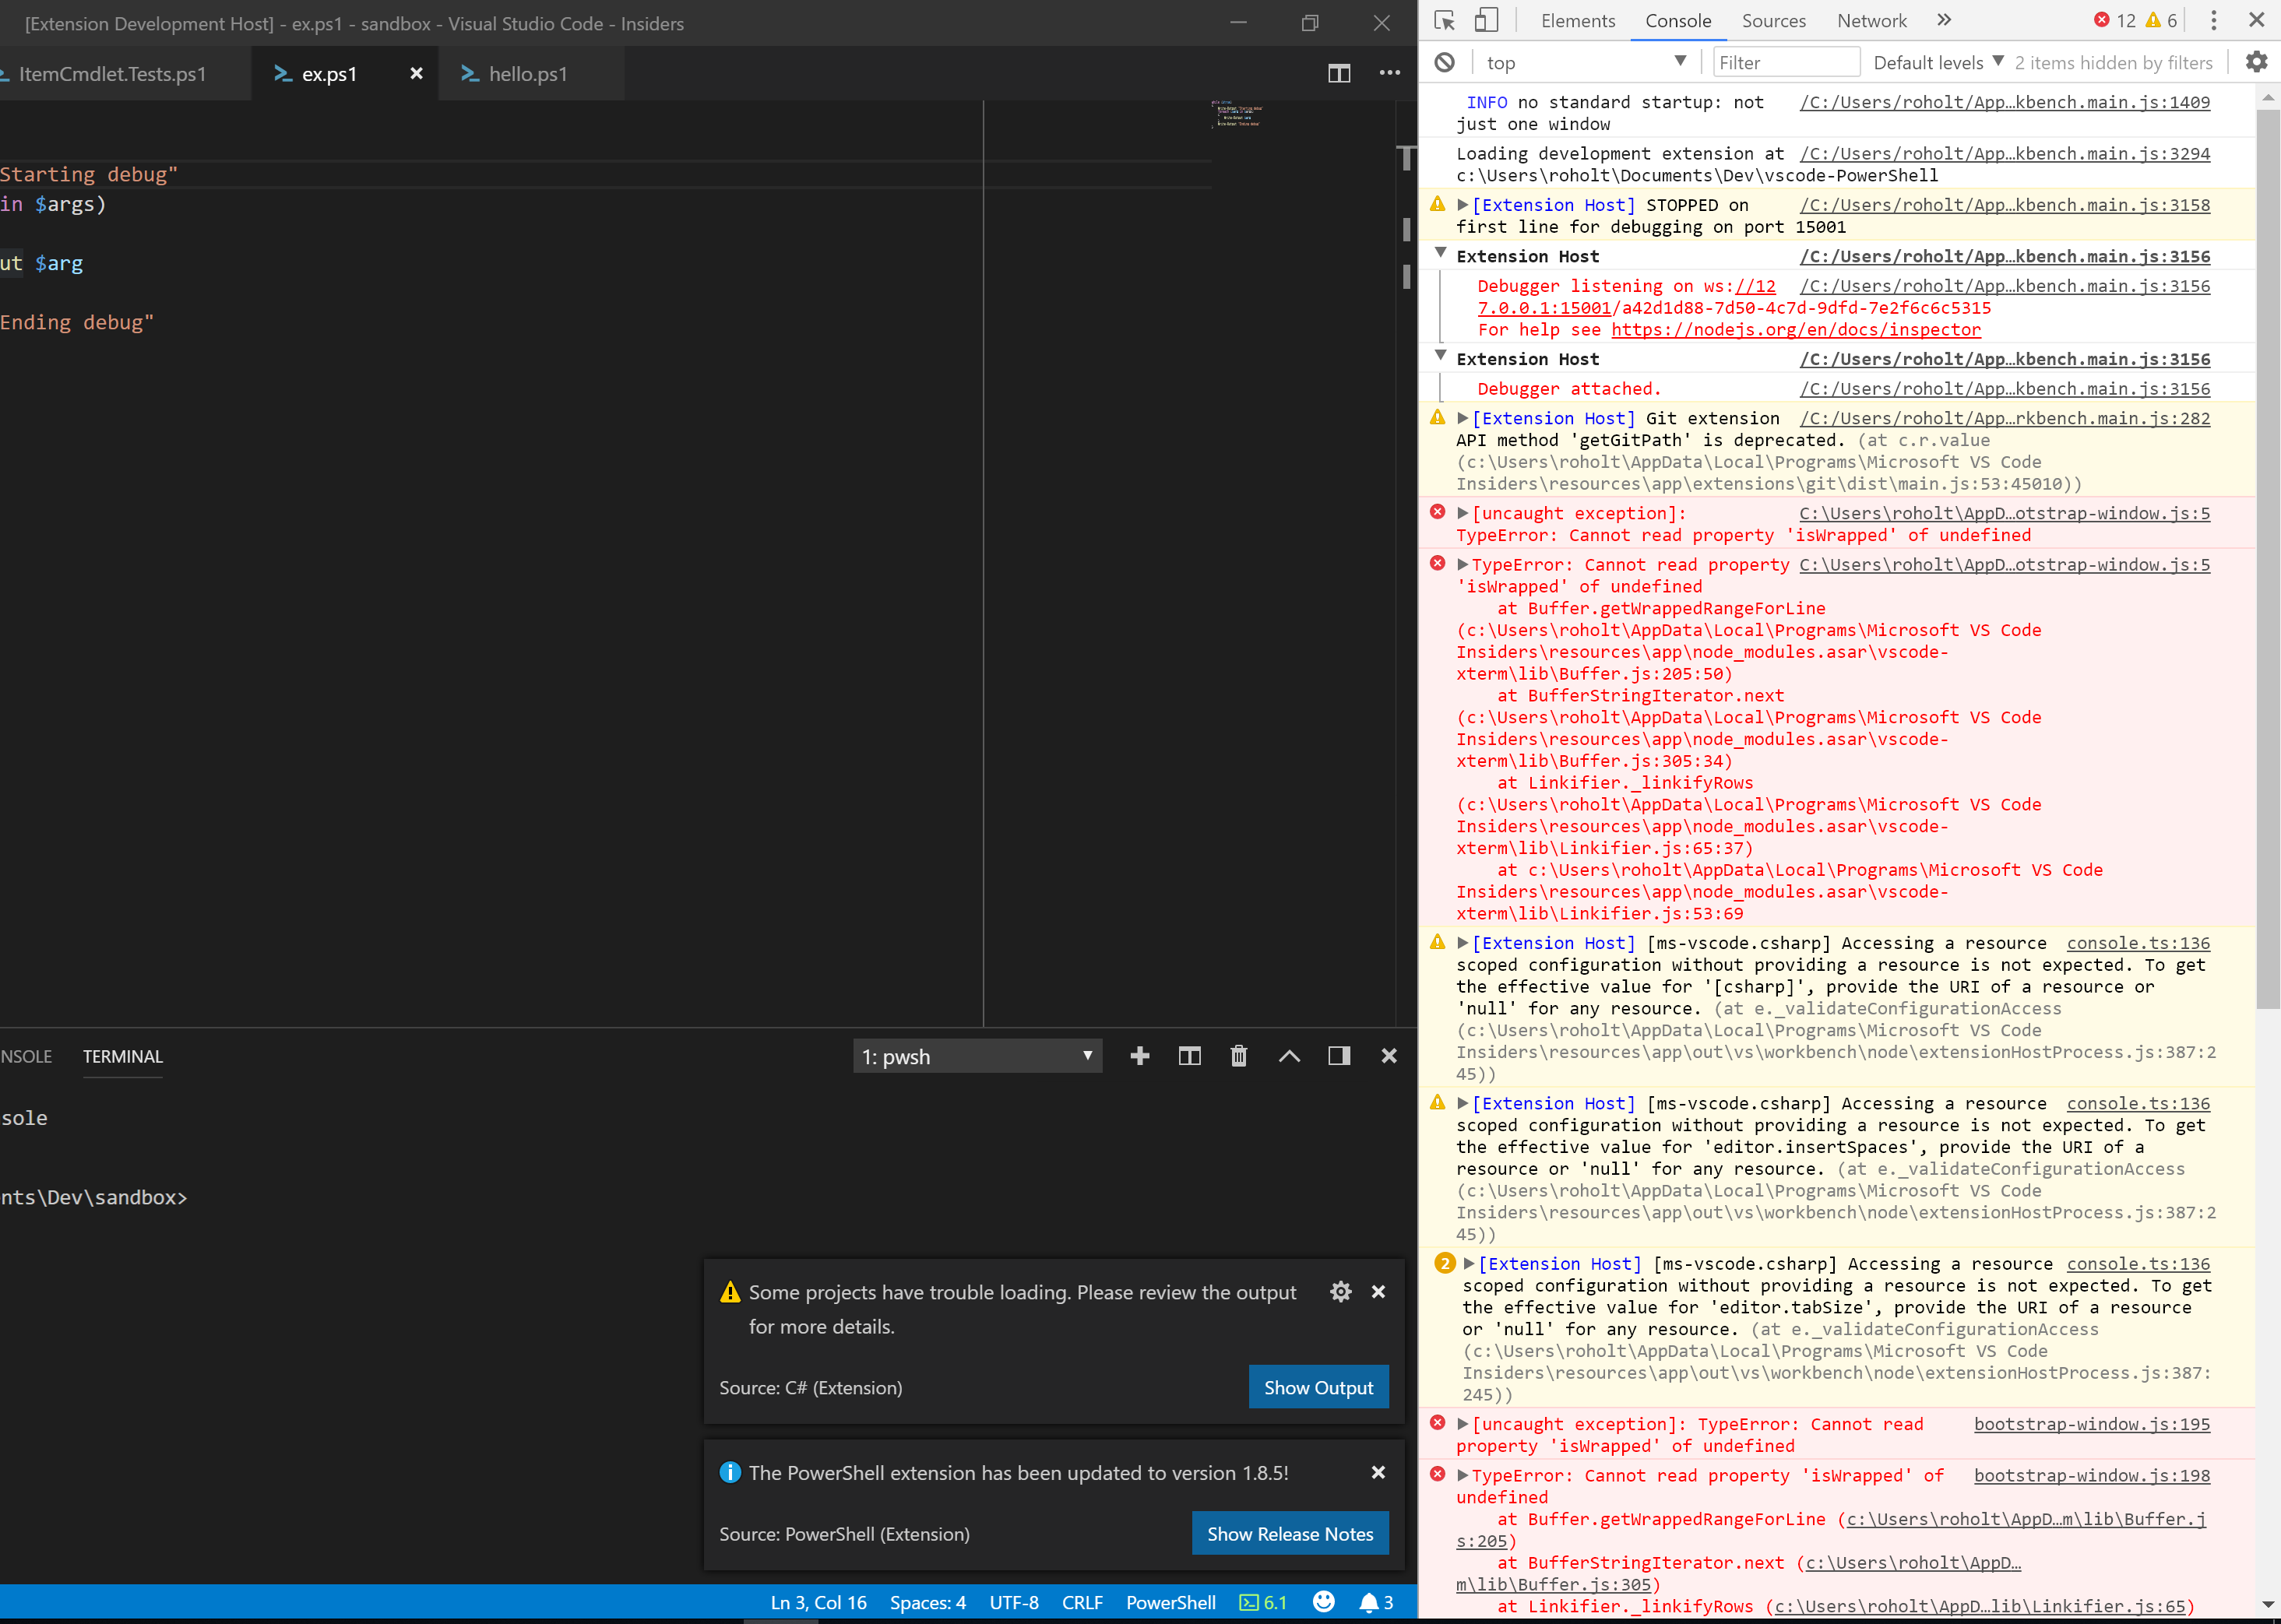Viewport: 2281px width, 1624px height.
Task: Collapse the first Extension Host log group
Action: (1441, 255)
